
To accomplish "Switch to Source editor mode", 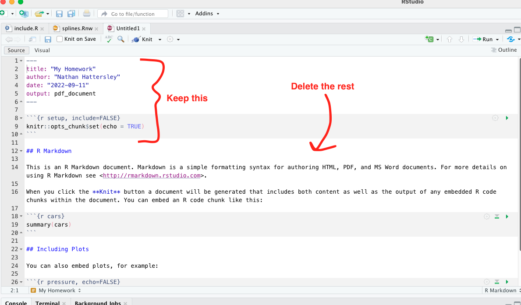I will tap(16, 50).
